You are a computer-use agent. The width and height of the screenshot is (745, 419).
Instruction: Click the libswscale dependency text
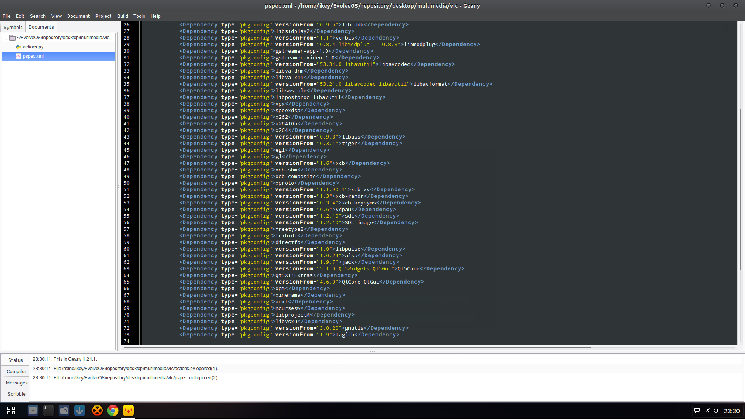[291, 91]
